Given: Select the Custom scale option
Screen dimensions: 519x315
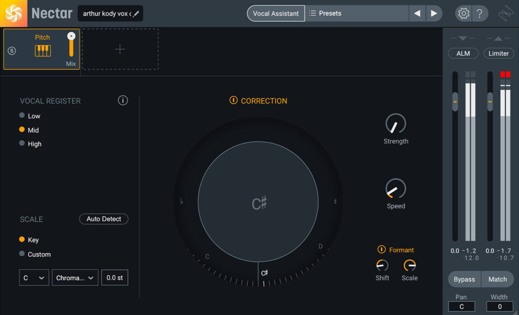Looking at the screenshot, I should tap(21, 254).
